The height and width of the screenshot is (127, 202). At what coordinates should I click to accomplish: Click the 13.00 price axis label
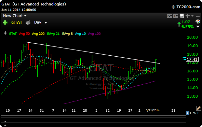(x=192, y=96)
